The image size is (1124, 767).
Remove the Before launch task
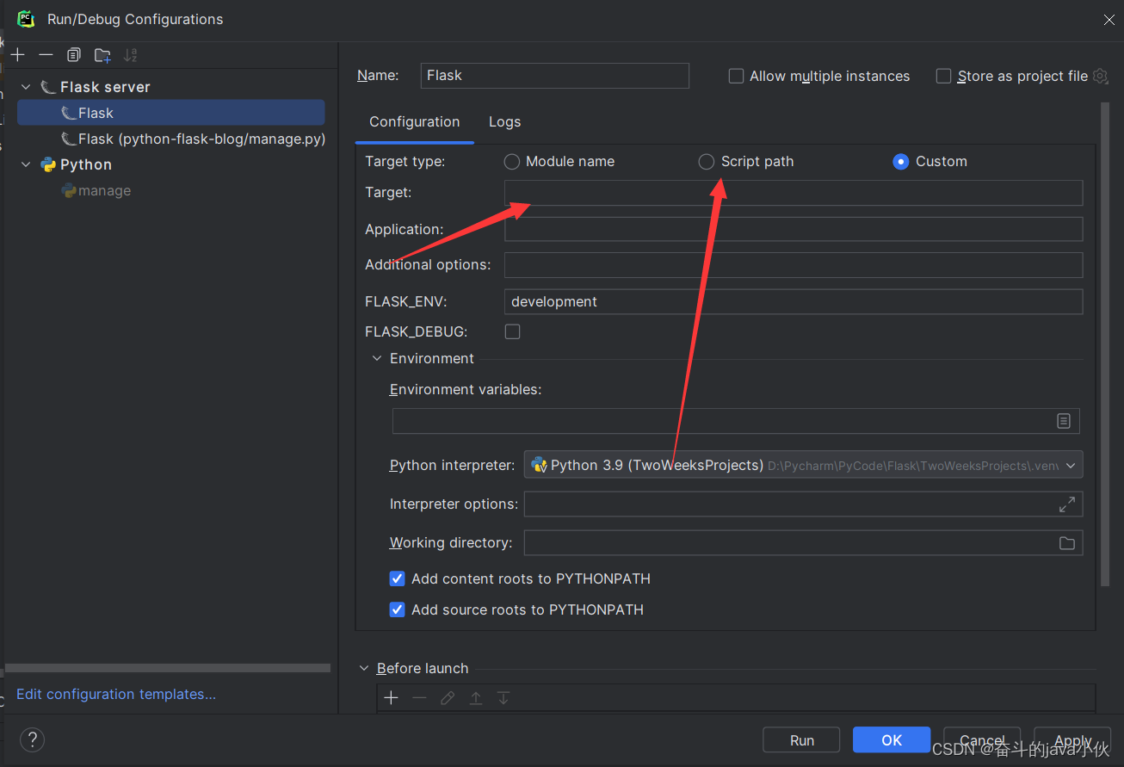(x=419, y=698)
